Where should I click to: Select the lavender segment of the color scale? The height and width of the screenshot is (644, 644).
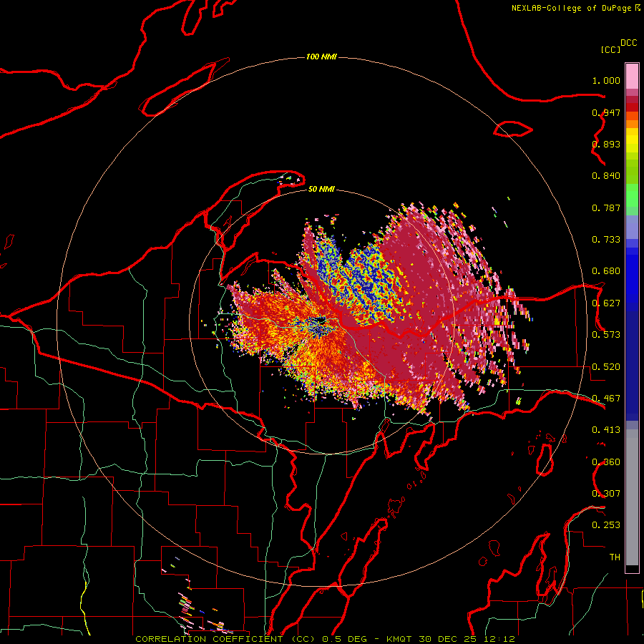632,227
